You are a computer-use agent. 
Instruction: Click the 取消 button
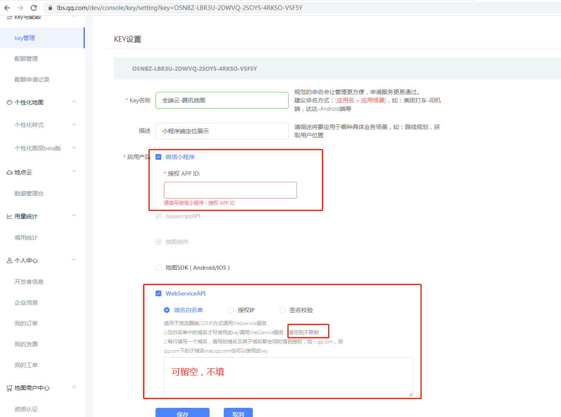[238, 412]
